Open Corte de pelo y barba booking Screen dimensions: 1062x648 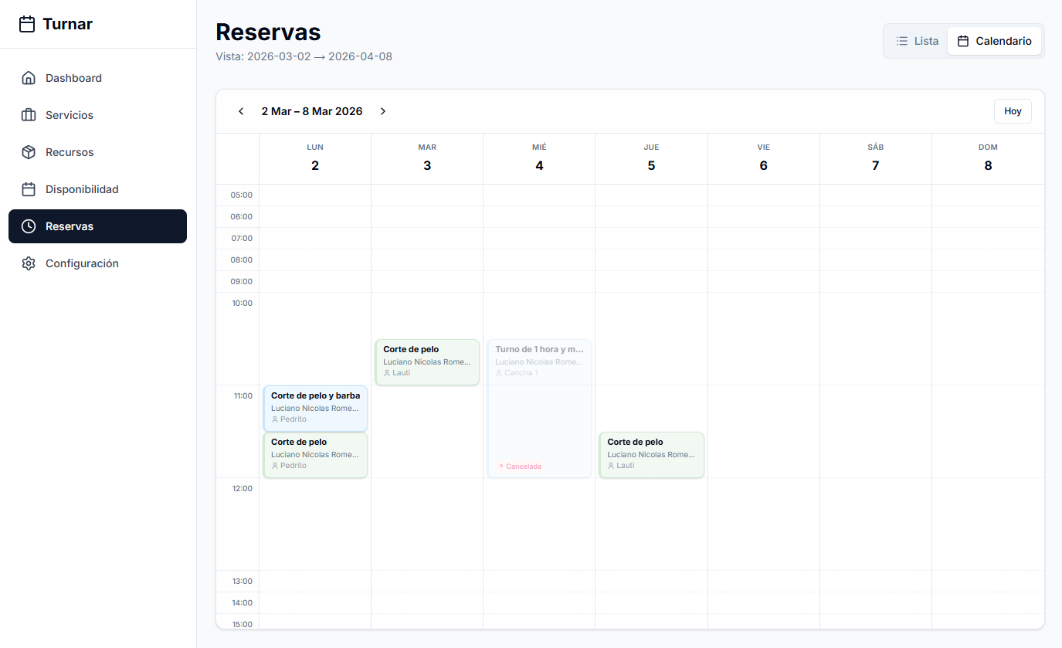click(x=315, y=408)
